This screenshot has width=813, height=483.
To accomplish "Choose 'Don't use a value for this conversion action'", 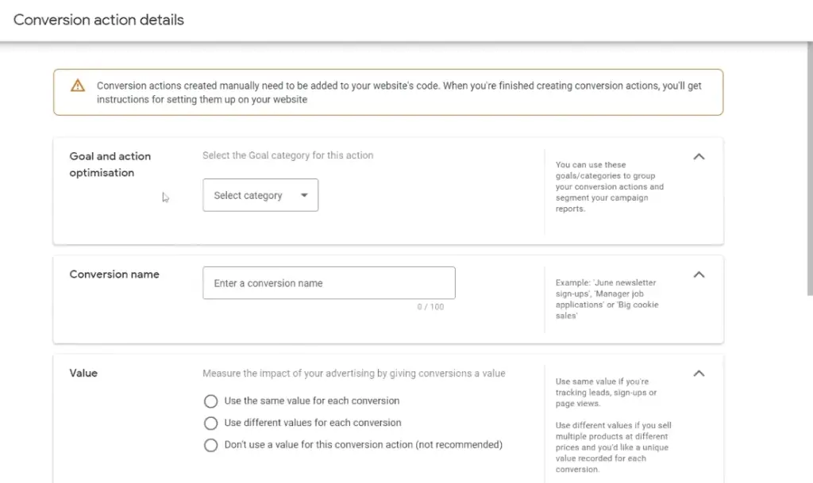I will pyautogui.click(x=210, y=445).
